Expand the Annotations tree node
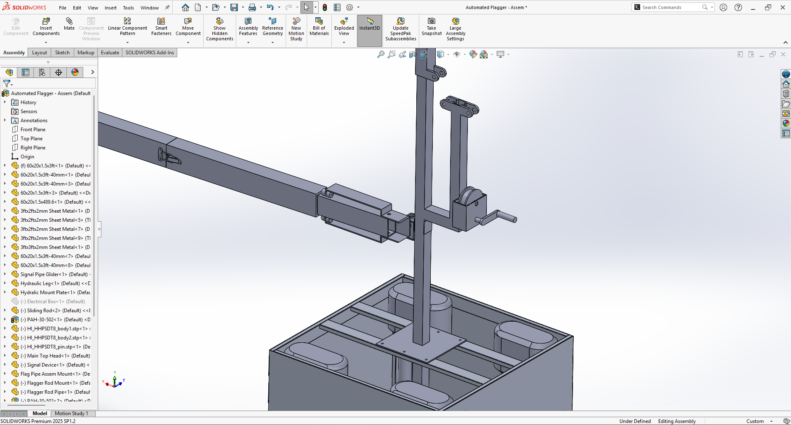 click(x=5, y=121)
